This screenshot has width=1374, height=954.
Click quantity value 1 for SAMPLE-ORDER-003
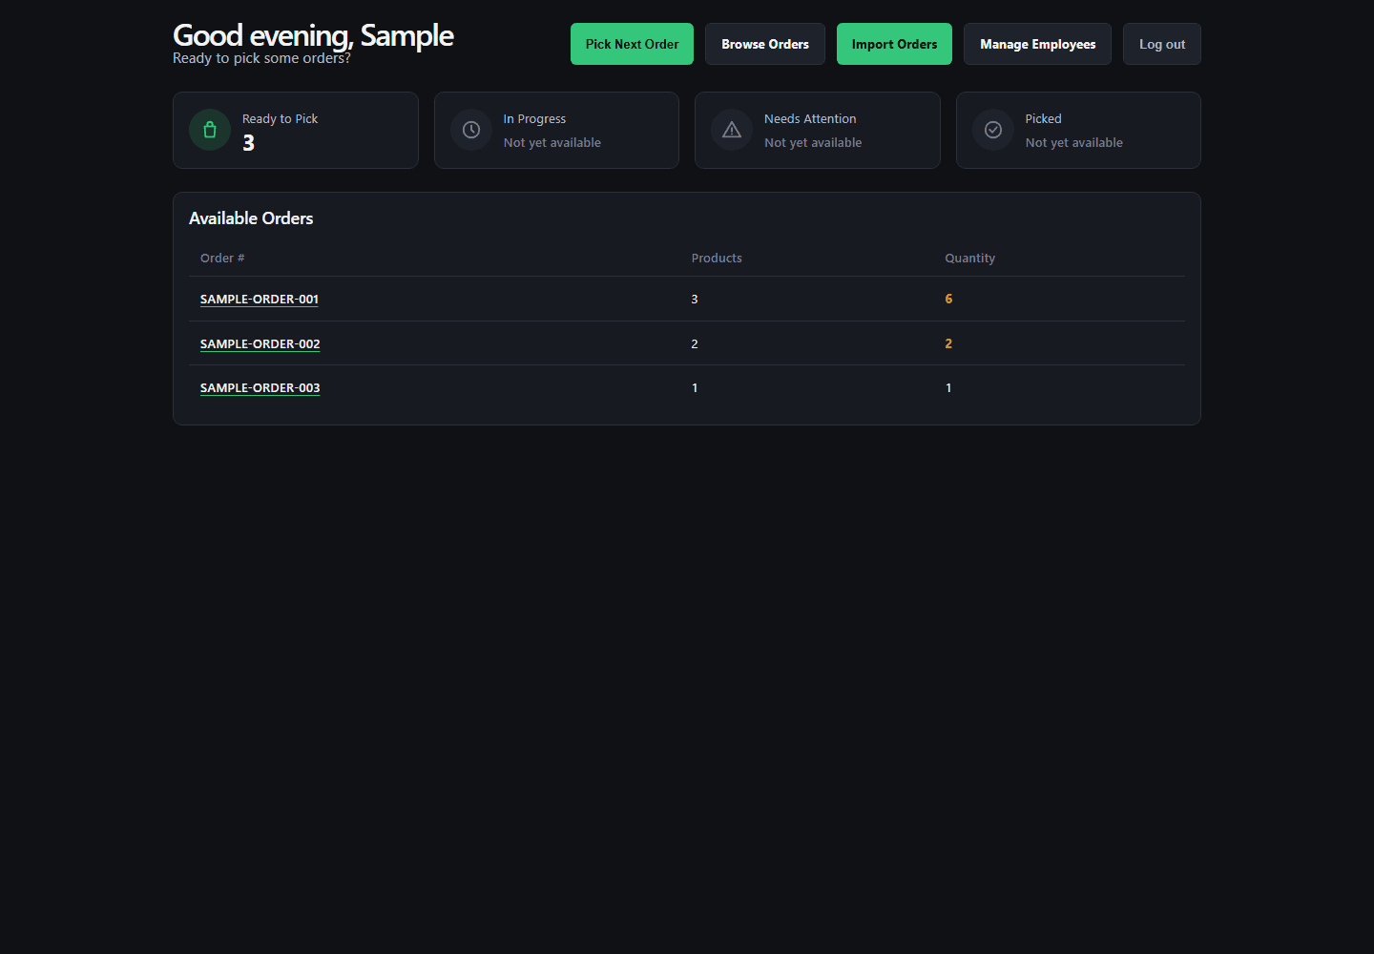[948, 387]
